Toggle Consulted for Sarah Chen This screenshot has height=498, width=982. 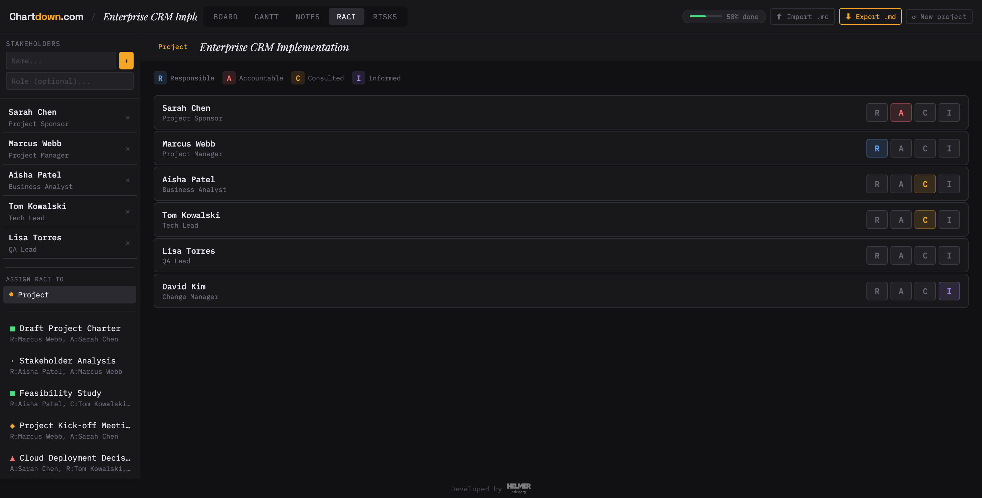[925, 113]
